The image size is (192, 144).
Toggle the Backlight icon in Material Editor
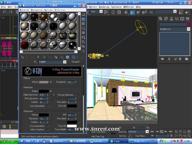tap(83, 19)
